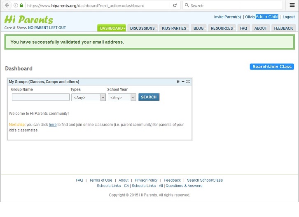Select the FAQ tab in navigation

pos(243,28)
